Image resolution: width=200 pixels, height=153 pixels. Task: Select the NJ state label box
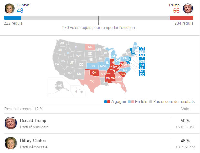[x=142, y=65]
